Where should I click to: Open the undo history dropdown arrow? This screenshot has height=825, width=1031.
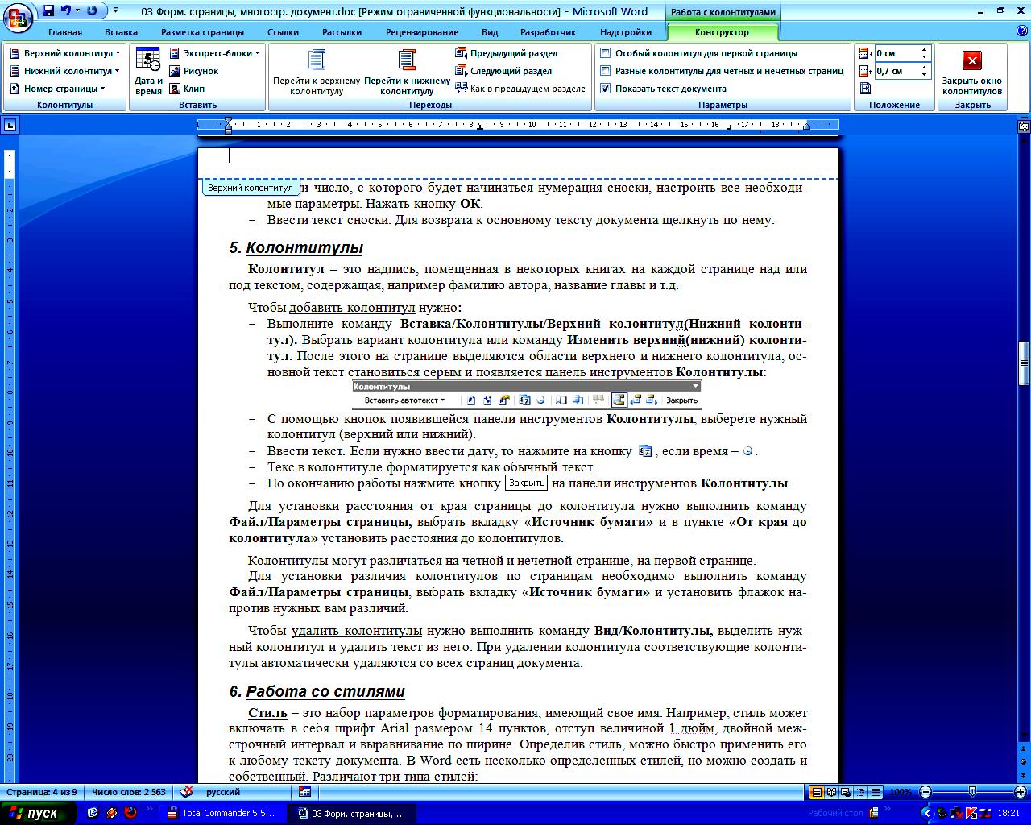[x=78, y=11]
